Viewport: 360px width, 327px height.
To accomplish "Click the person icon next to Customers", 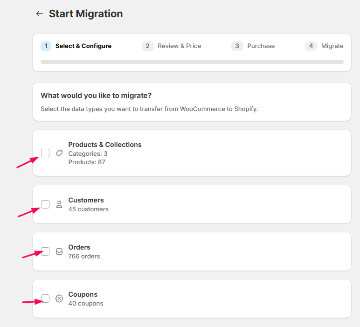I will click(59, 204).
